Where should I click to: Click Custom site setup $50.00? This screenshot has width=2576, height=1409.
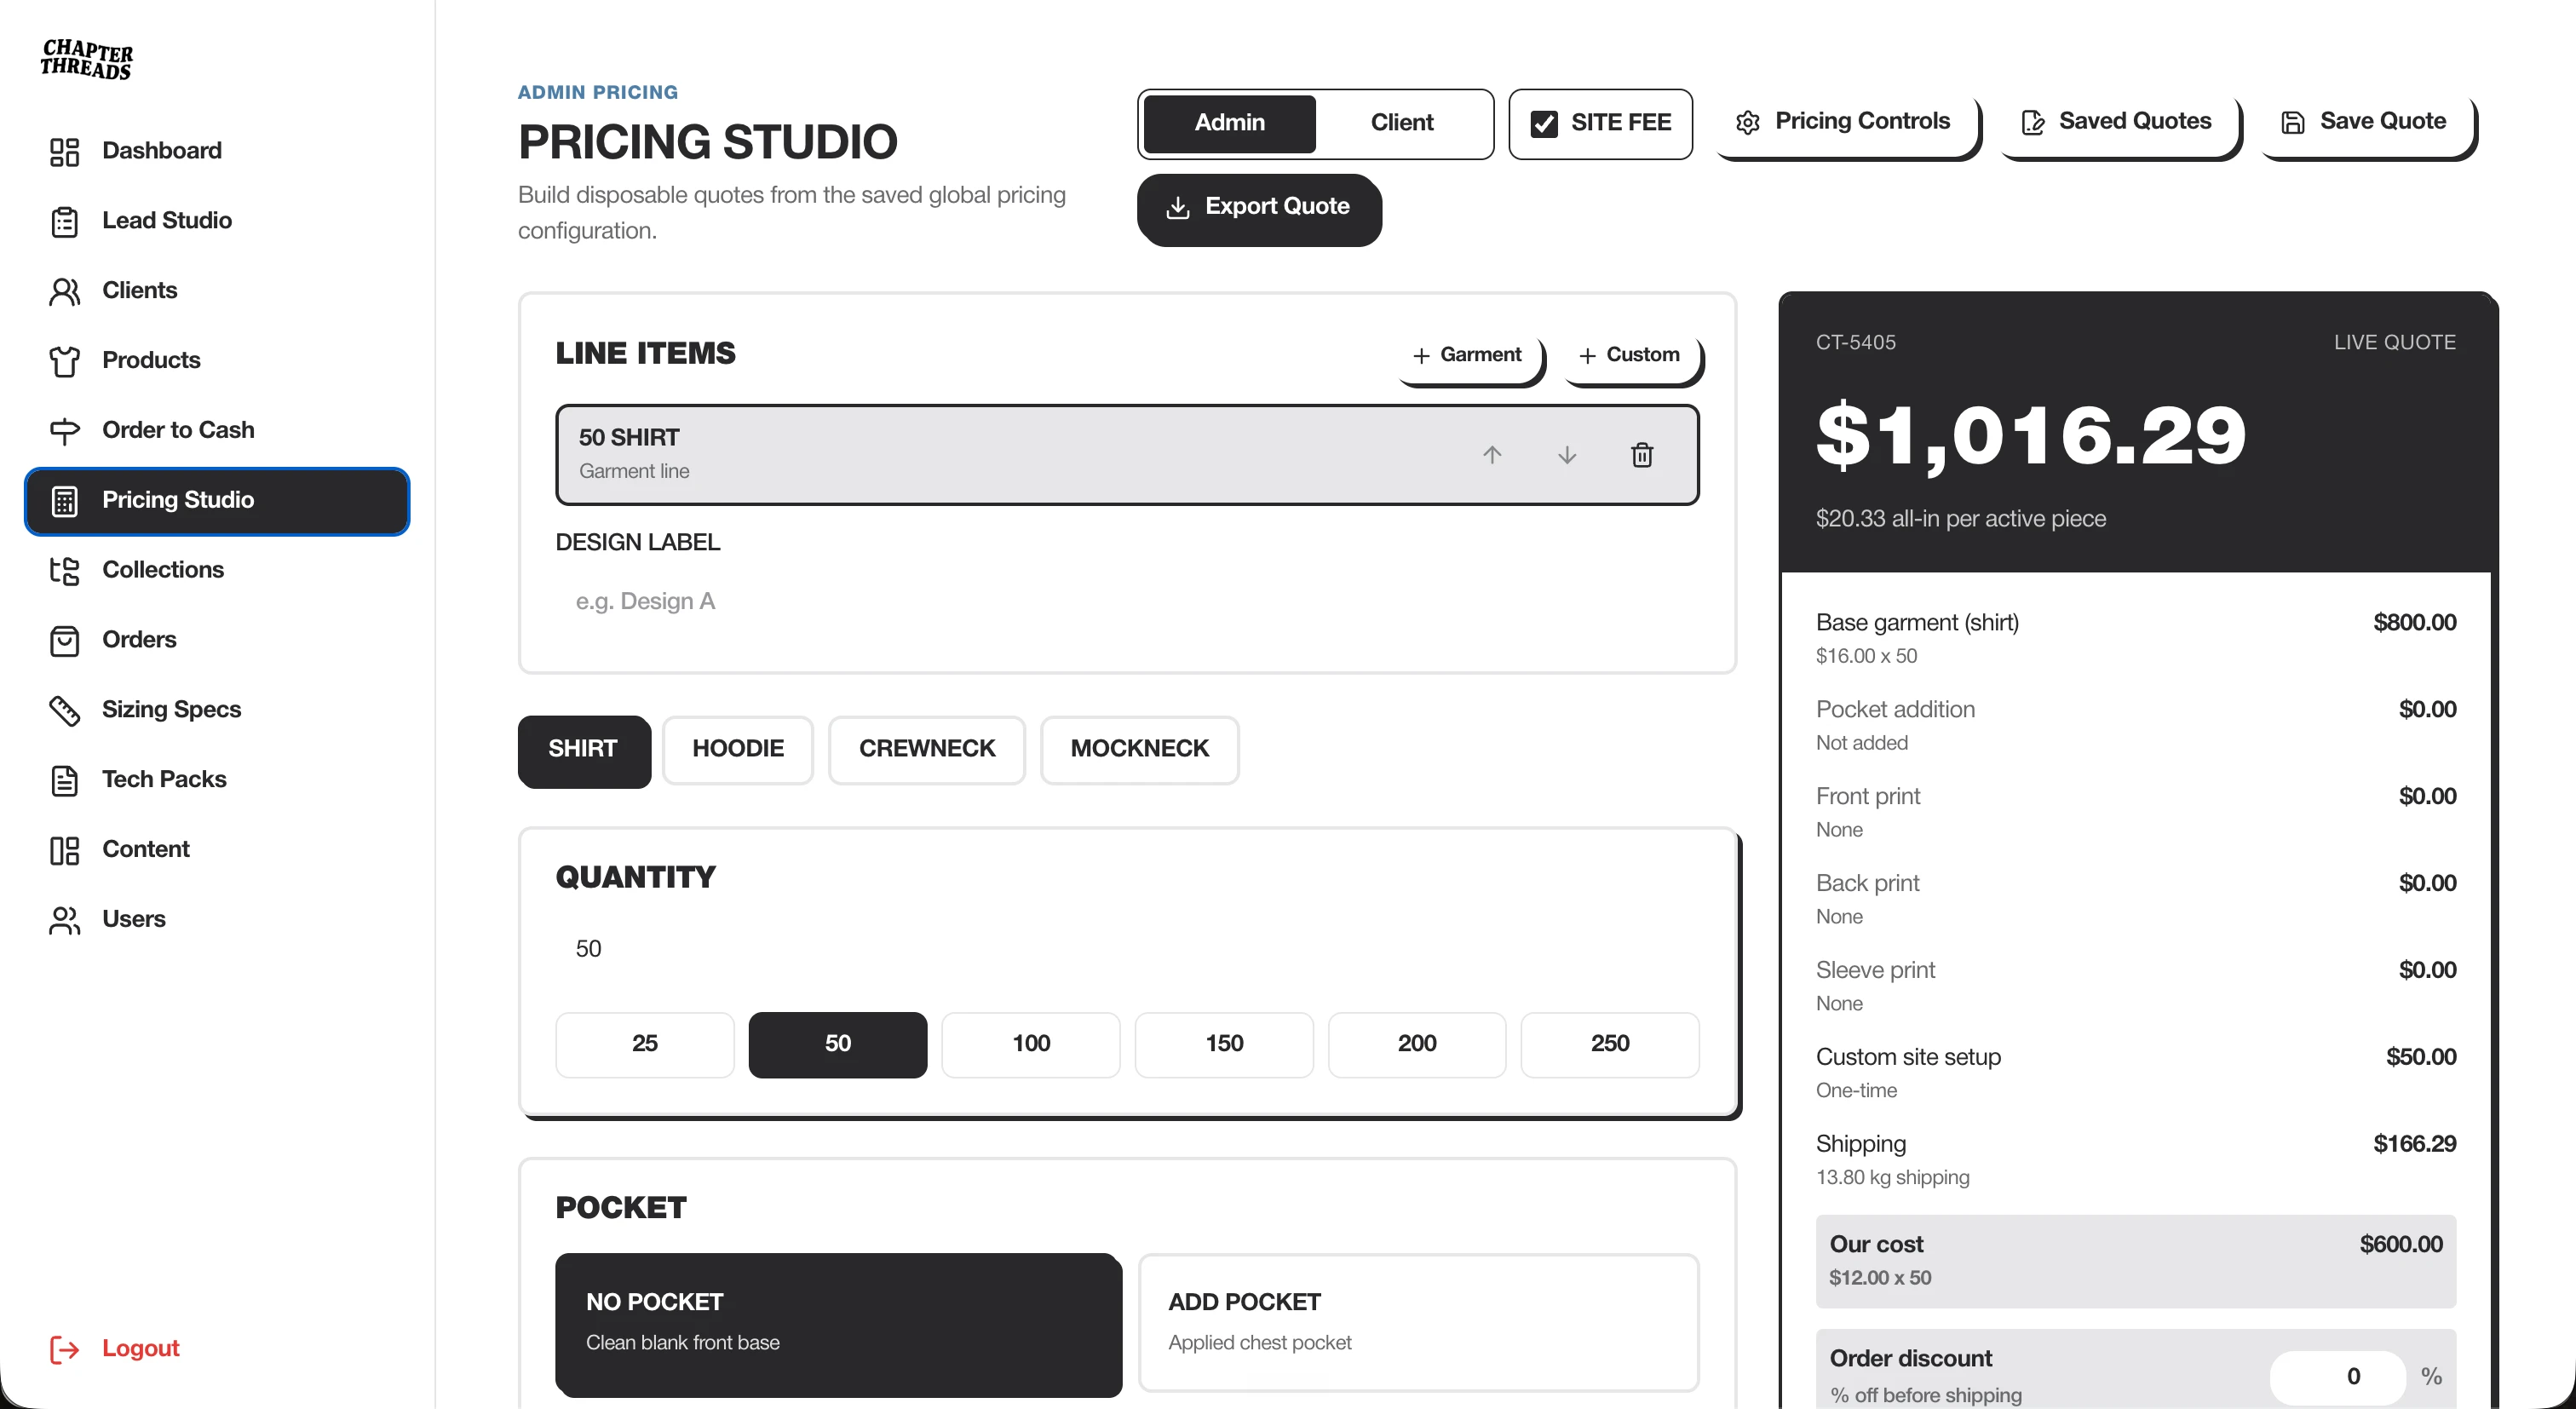(2421, 1057)
